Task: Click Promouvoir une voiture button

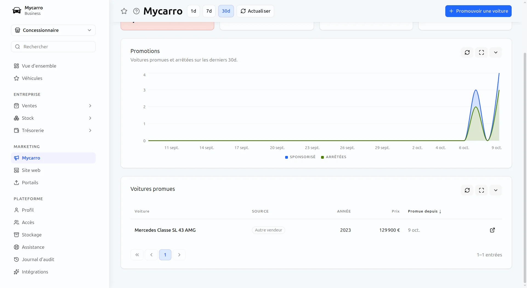Action: tap(478, 11)
